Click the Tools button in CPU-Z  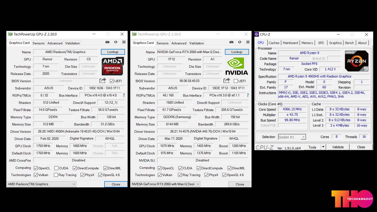pos(312,147)
